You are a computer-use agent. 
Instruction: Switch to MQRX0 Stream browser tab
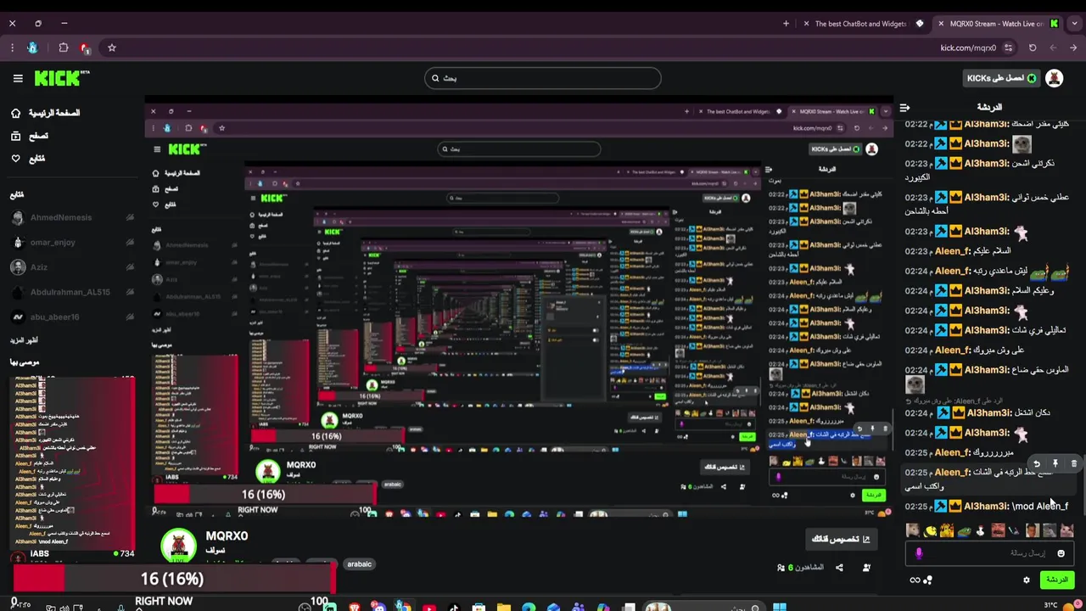click(998, 24)
